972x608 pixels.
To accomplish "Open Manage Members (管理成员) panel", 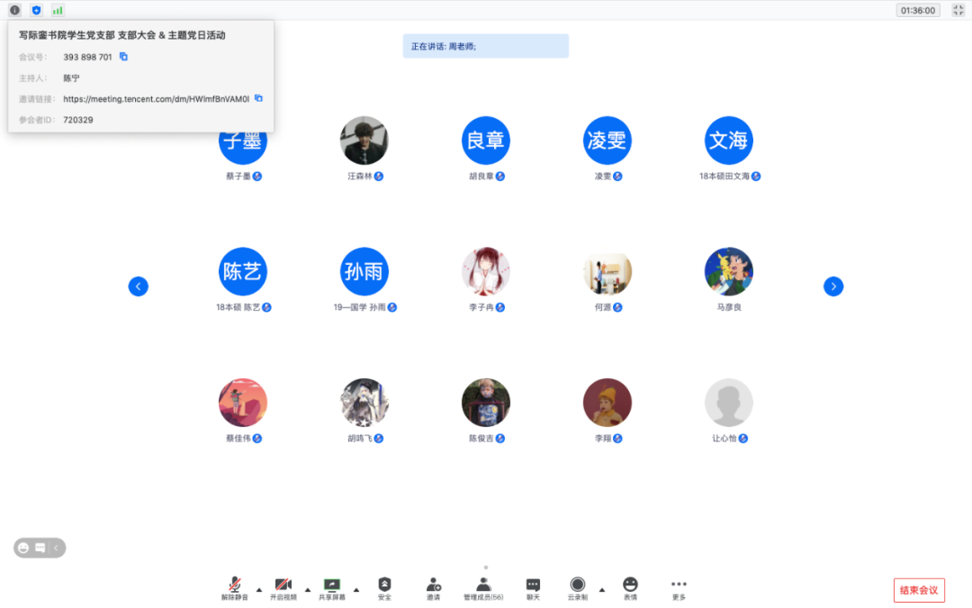I will (483, 585).
